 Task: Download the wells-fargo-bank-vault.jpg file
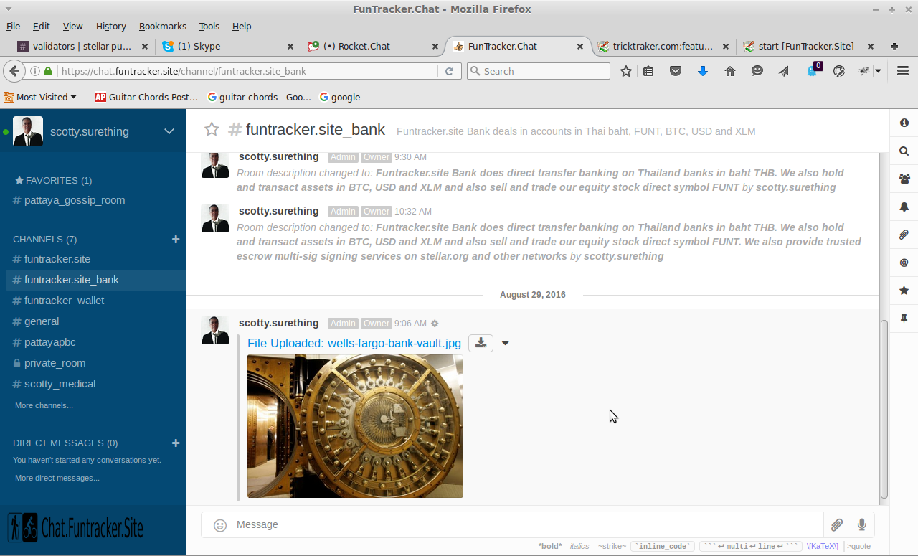pyautogui.click(x=481, y=343)
